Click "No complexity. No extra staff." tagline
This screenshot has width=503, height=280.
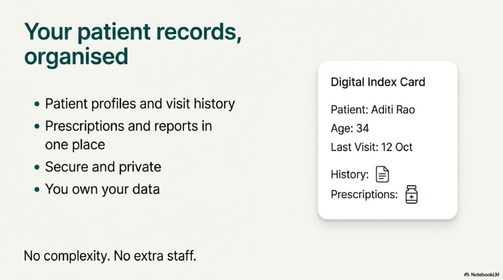point(110,255)
